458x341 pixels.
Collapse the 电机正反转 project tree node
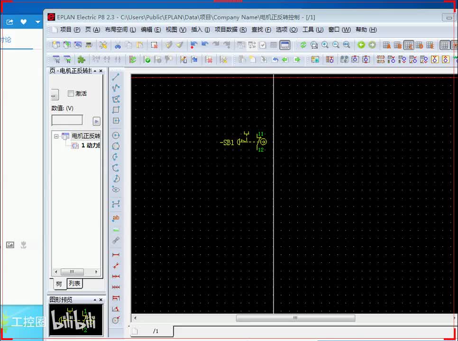click(x=56, y=136)
